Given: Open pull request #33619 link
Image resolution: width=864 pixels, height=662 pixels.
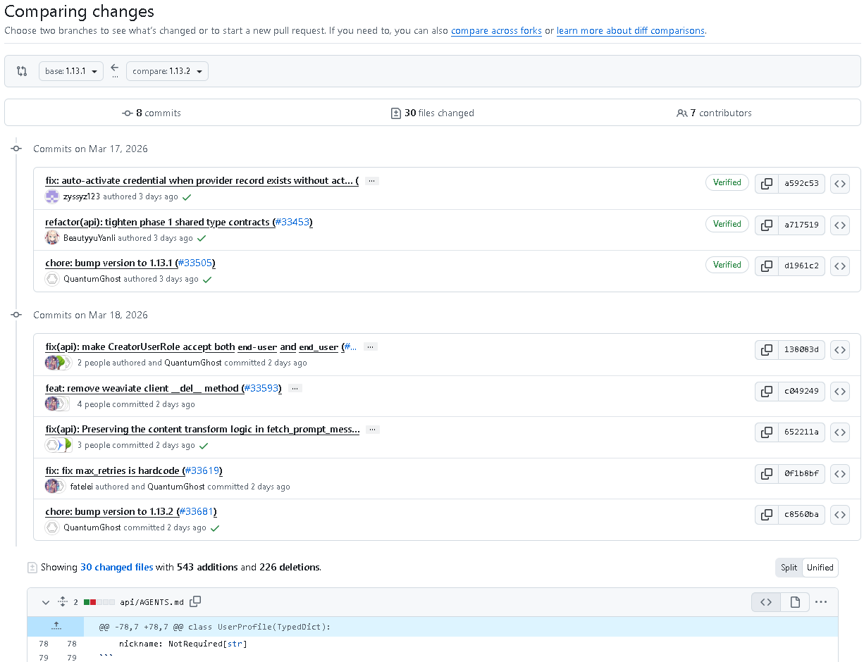Looking at the screenshot, I should tap(203, 470).
